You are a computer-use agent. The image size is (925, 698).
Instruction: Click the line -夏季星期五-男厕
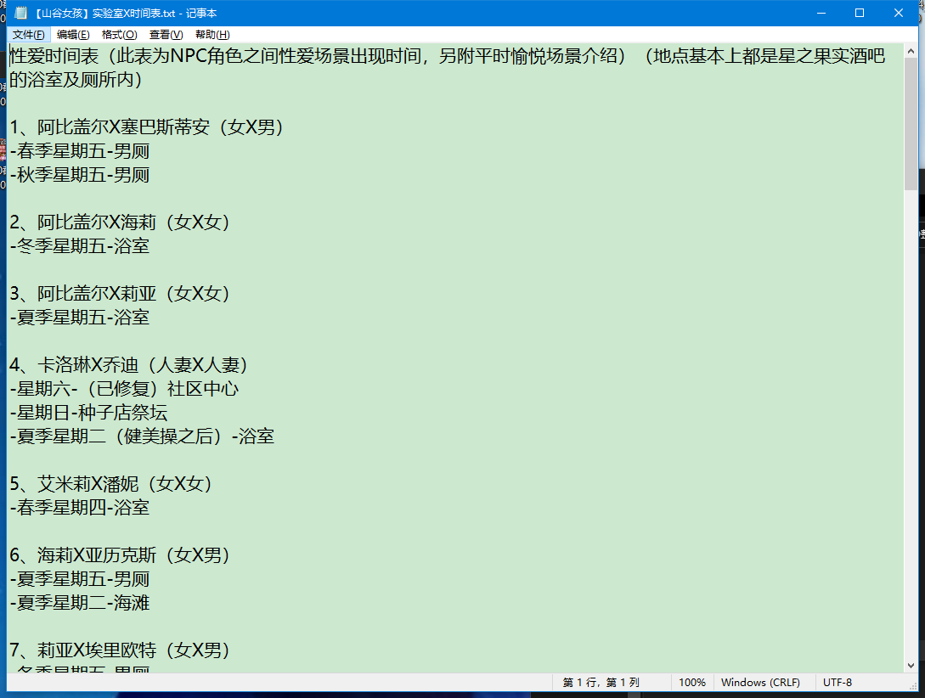(x=80, y=579)
